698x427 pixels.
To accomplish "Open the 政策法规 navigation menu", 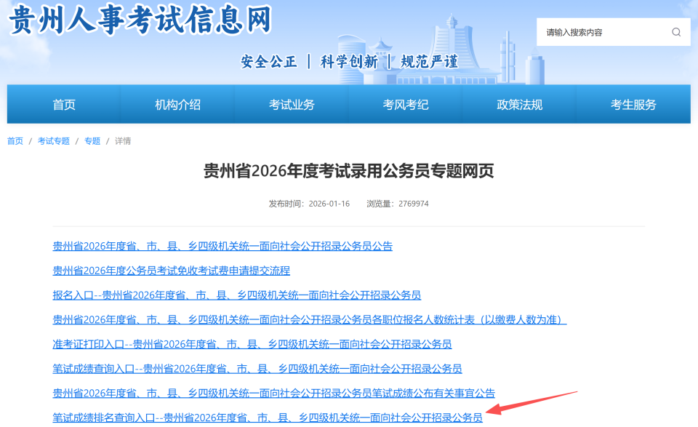I will pos(520,104).
